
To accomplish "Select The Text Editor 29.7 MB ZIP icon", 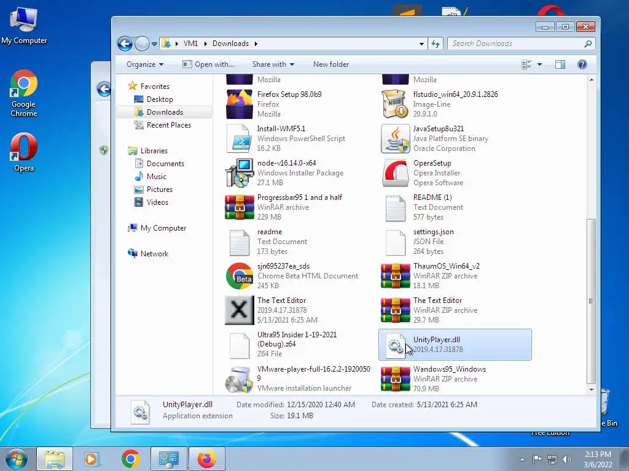I will click(395, 311).
